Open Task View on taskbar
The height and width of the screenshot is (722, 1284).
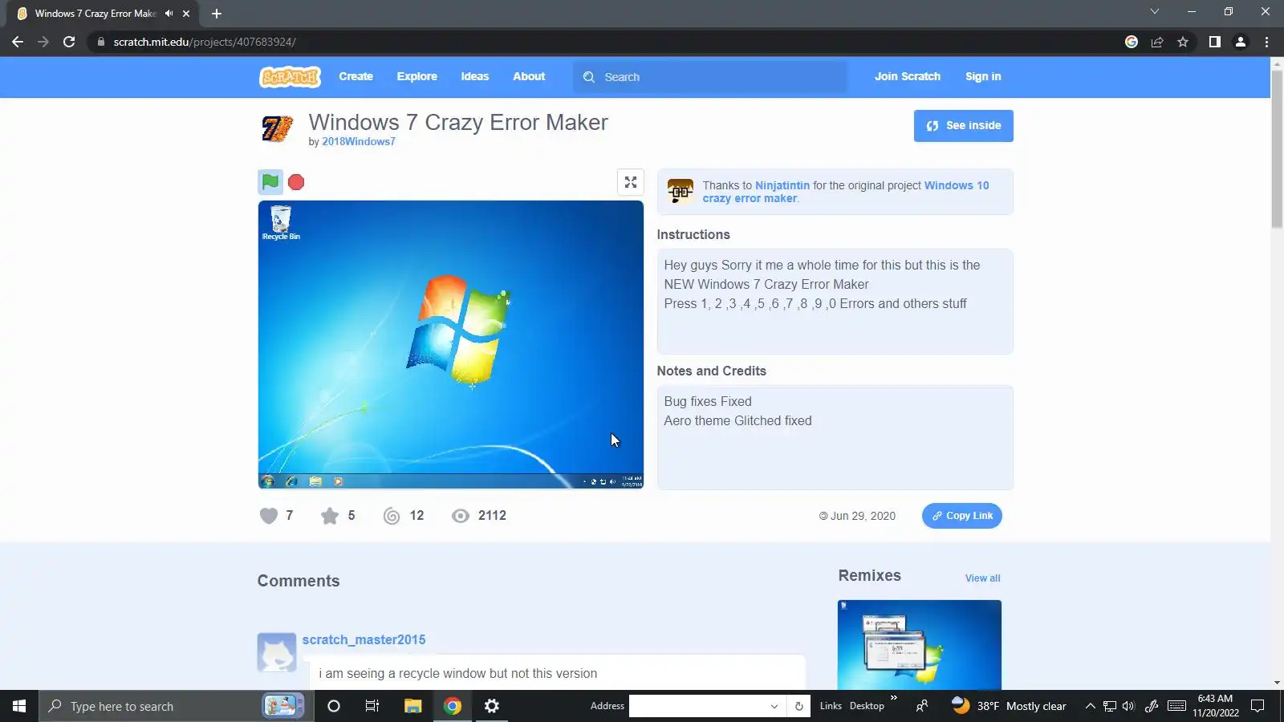(372, 706)
